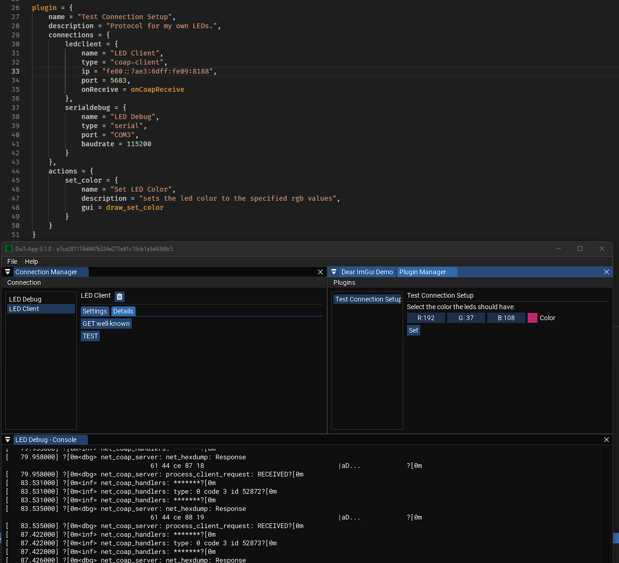Click the ip address string in code
Image resolution: width=619 pixels, height=563 pixels.
[158, 71]
